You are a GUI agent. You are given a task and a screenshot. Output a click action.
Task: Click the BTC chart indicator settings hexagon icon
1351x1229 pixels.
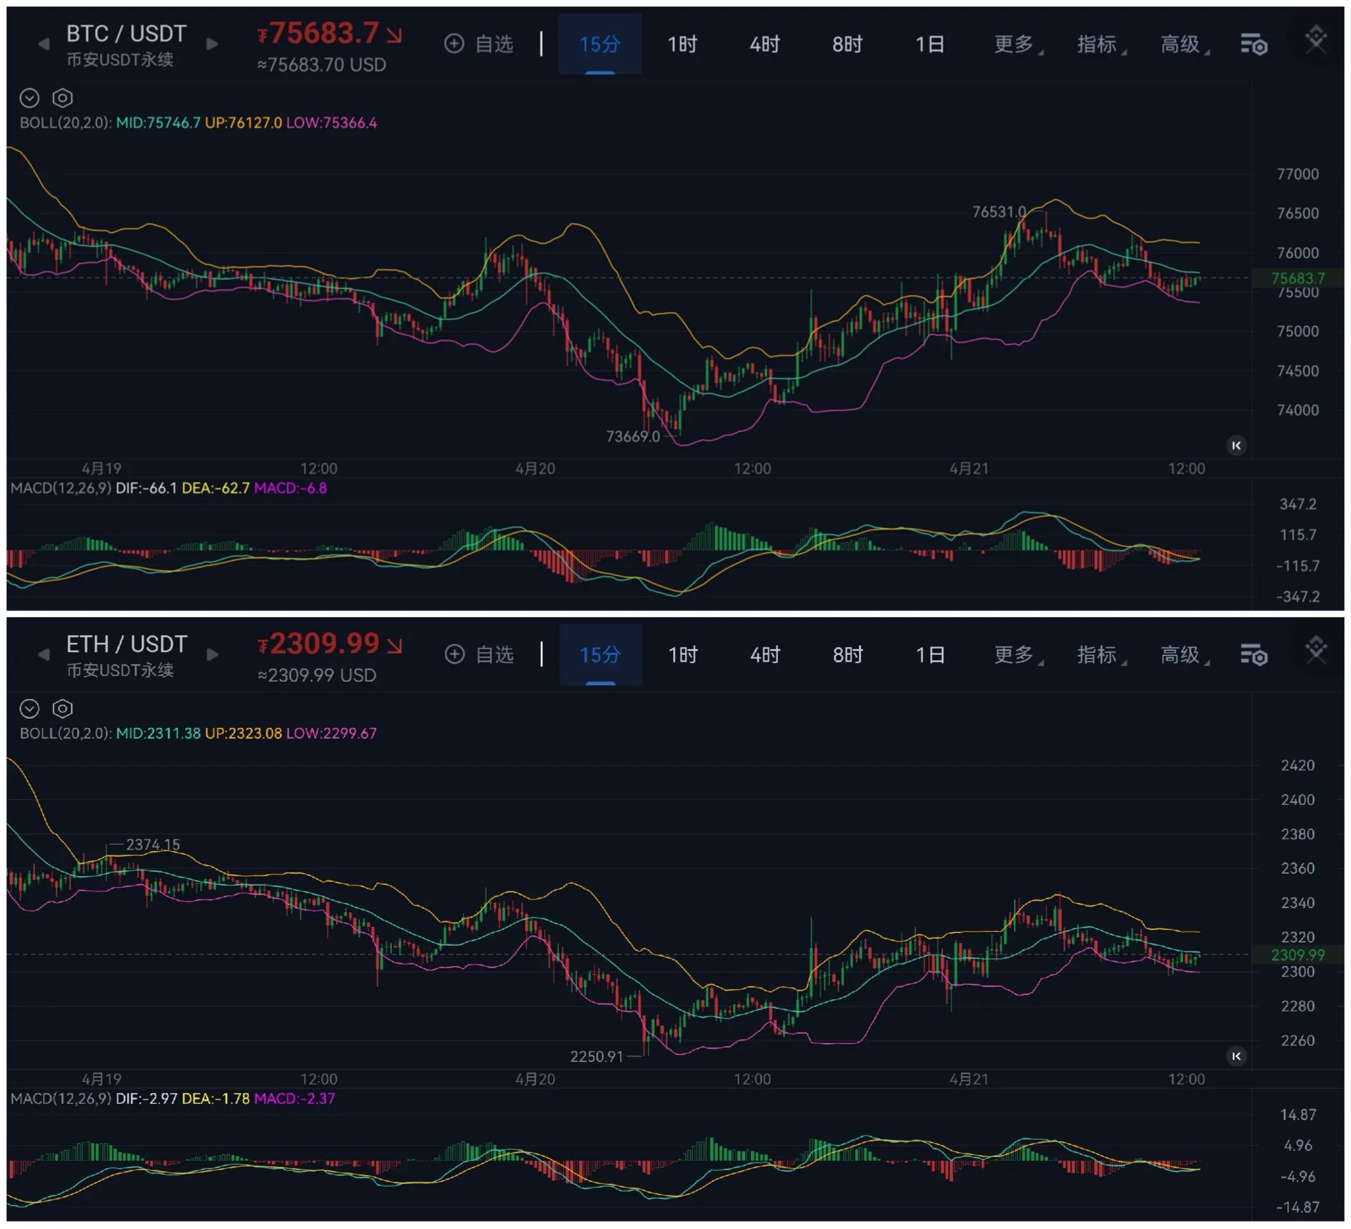click(x=63, y=99)
